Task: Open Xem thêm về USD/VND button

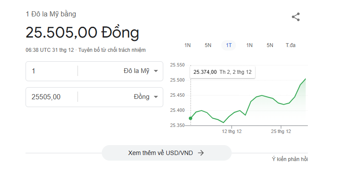Action: [166, 153]
